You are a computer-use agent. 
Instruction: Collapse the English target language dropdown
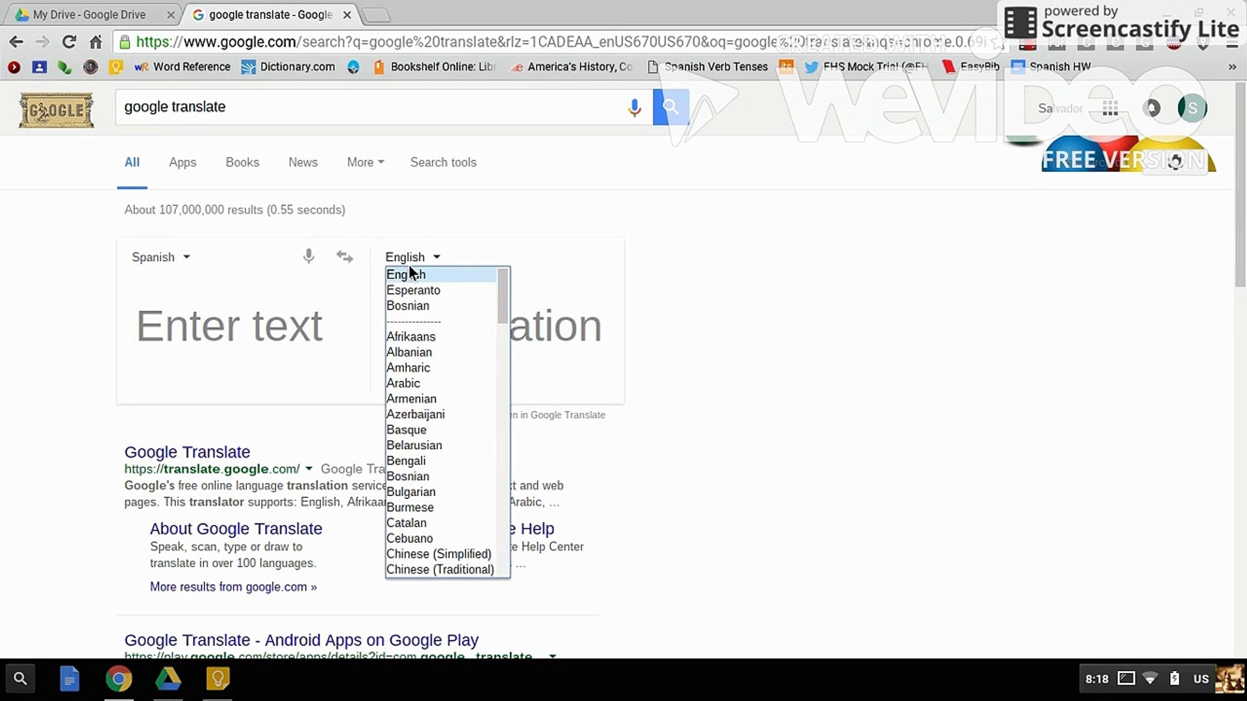click(412, 257)
